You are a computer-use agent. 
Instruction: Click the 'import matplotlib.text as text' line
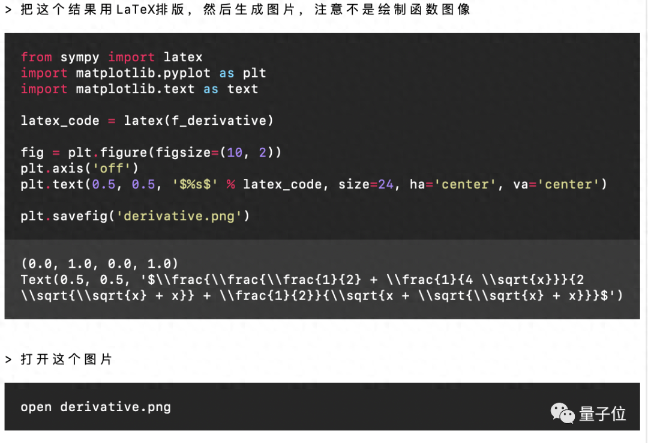coord(139,89)
